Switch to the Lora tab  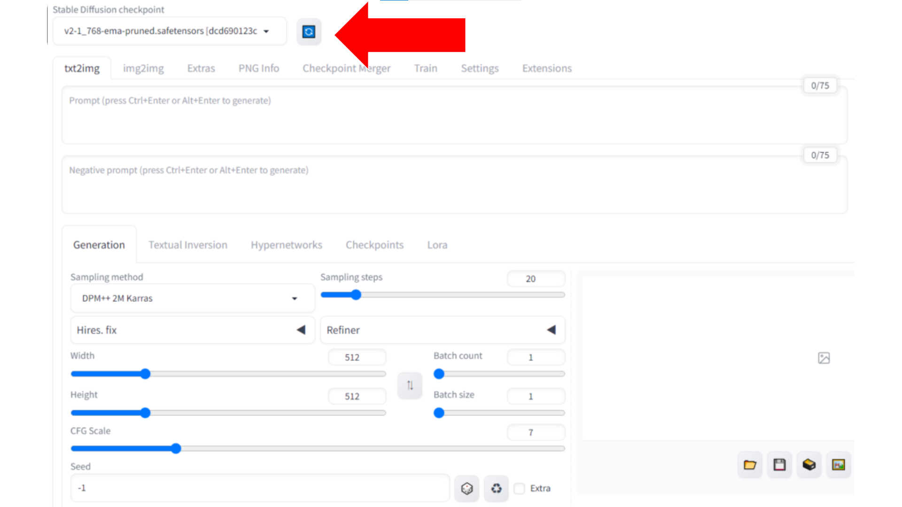(437, 245)
